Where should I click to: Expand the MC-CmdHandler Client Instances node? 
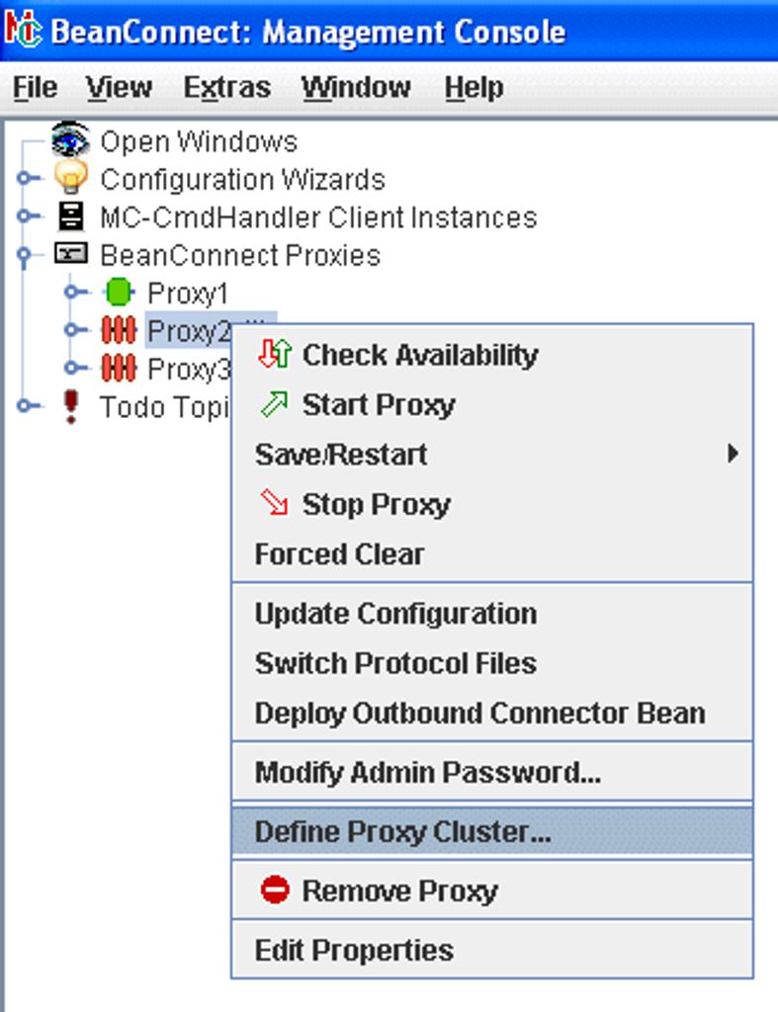(x=27, y=216)
